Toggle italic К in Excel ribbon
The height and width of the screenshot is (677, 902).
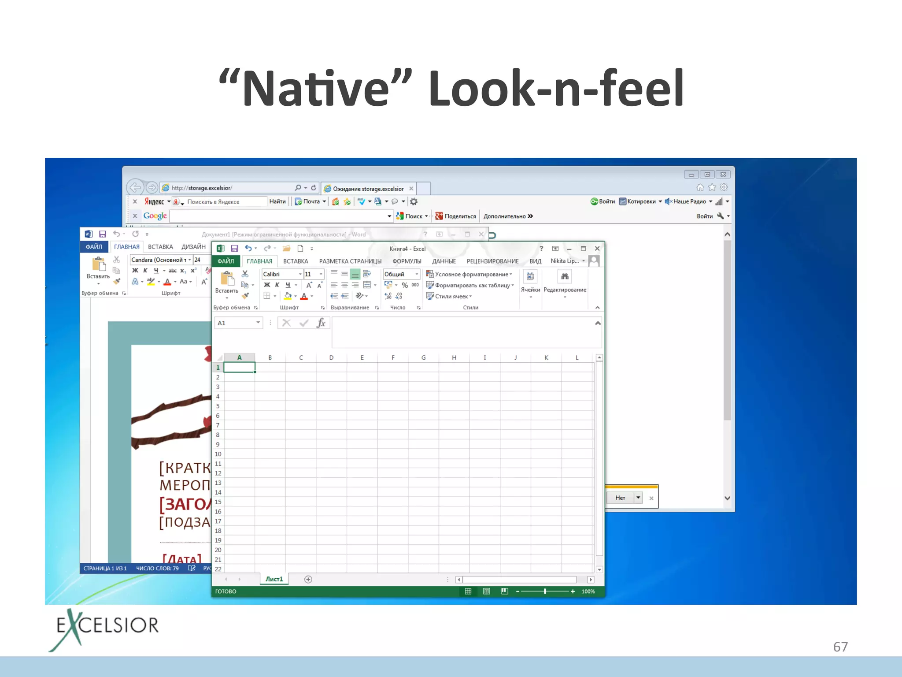click(277, 285)
